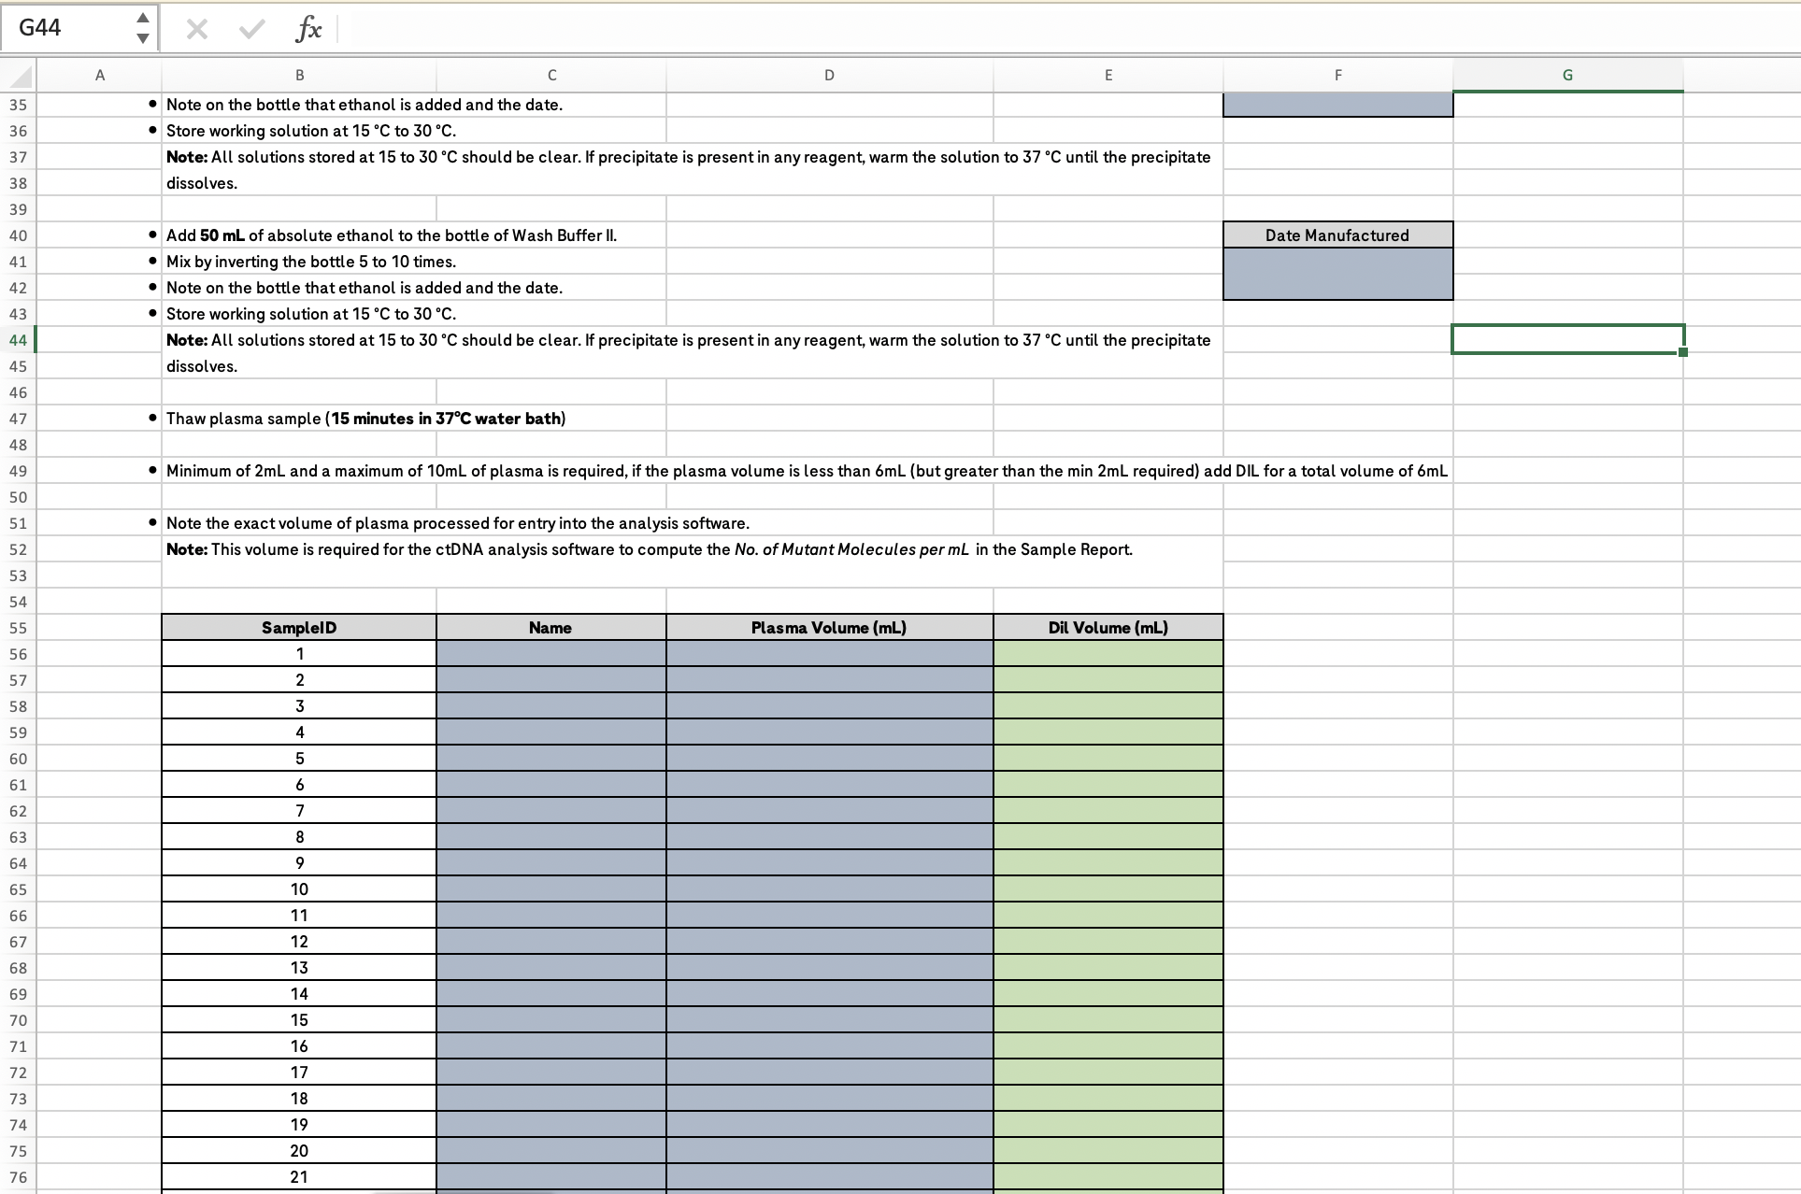Click the Date Manufactured header cell
The width and height of the screenshot is (1801, 1194).
click(x=1336, y=235)
